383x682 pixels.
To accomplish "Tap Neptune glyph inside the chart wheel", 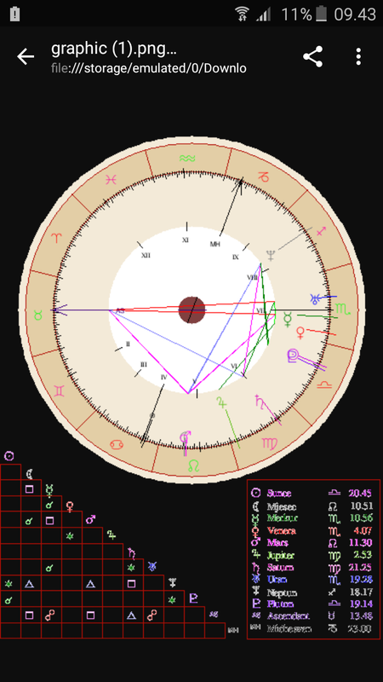I will point(271,256).
